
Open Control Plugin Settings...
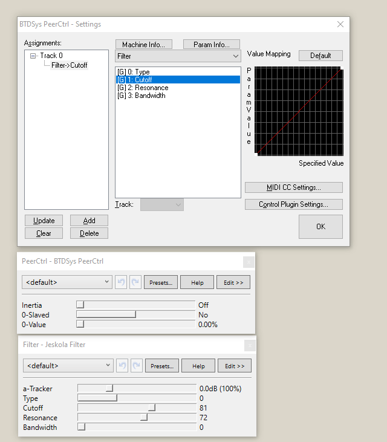[294, 204]
